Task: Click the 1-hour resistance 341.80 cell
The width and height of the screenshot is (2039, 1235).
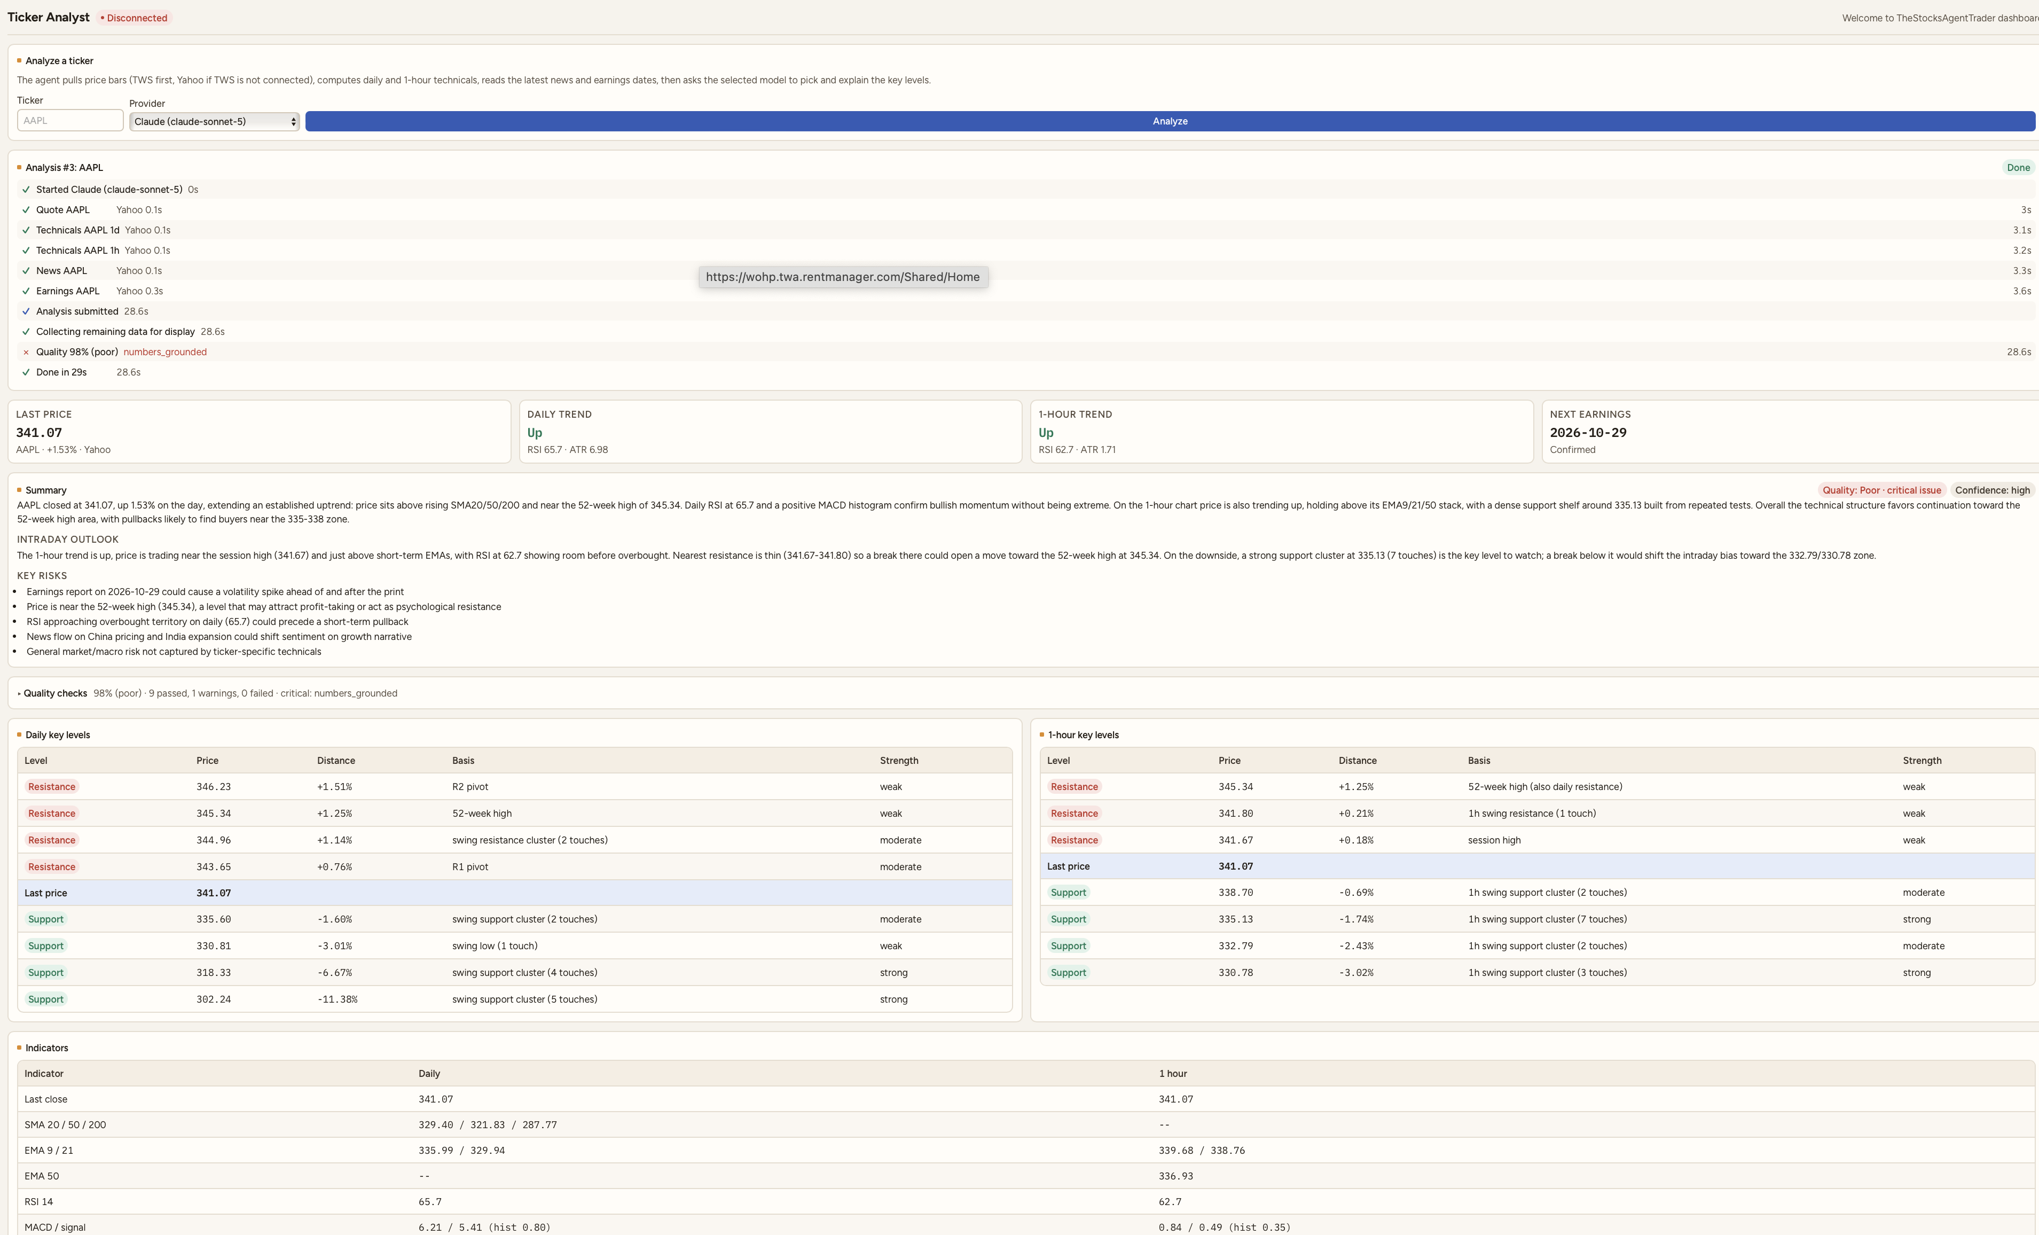Action: coord(1235,814)
